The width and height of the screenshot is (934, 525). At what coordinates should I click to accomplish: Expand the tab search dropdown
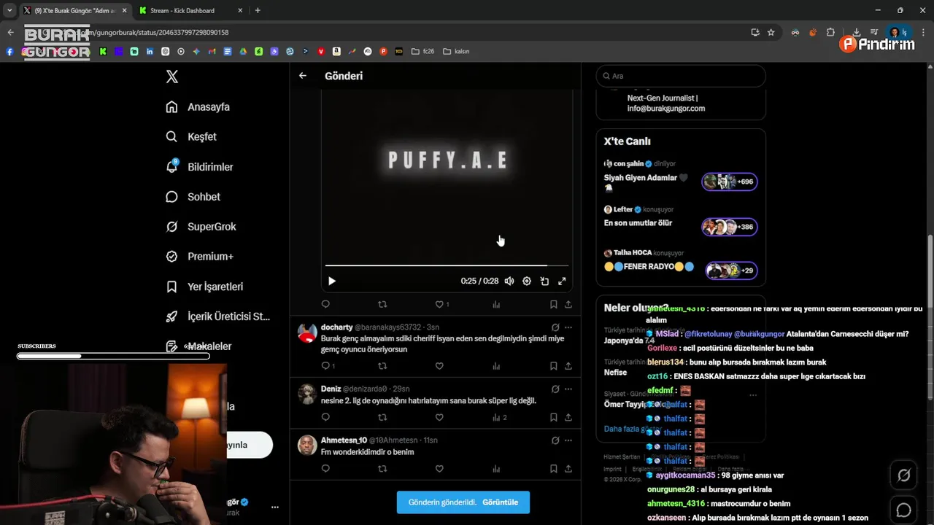pyautogui.click(x=9, y=10)
